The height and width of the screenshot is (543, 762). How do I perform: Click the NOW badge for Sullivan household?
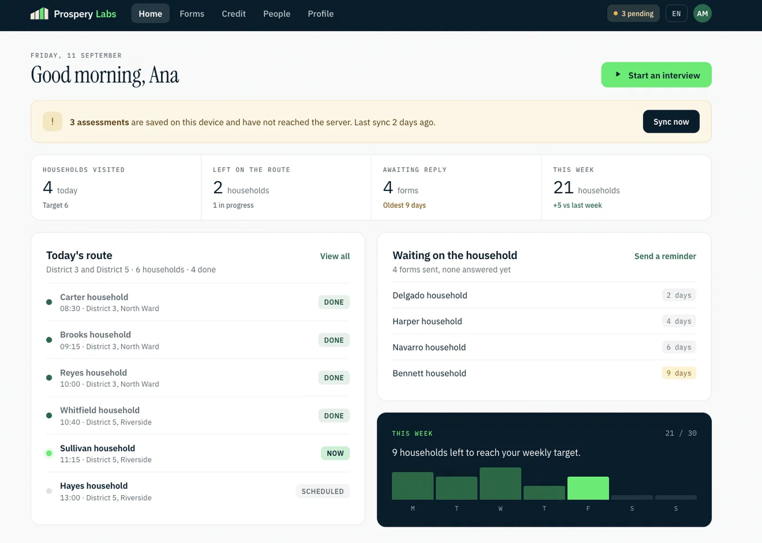click(335, 453)
